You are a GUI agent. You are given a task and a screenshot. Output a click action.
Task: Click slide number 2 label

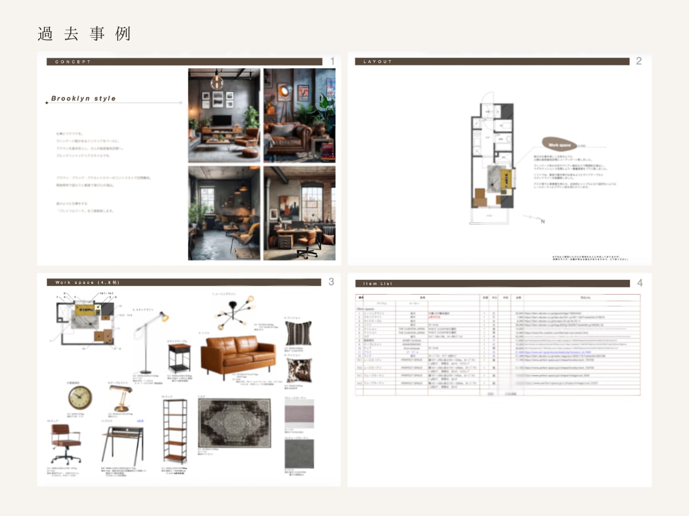pos(639,61)
